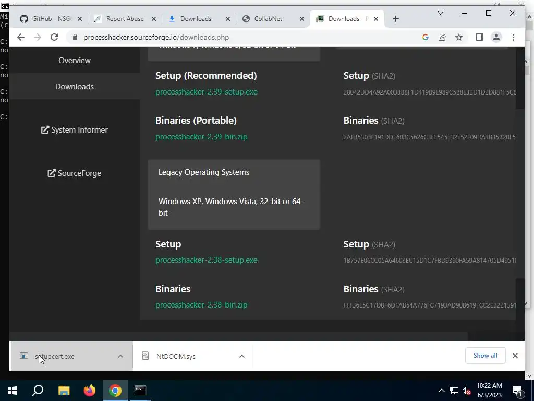Open the Overview sidebar item

point(75,61)
